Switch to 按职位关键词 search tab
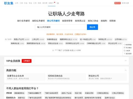 pyautogui.click(x=39, y=21)
